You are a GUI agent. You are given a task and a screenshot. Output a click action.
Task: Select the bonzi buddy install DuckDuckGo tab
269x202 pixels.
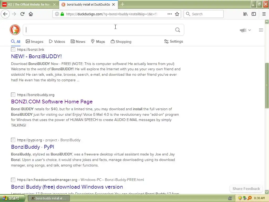89,4
